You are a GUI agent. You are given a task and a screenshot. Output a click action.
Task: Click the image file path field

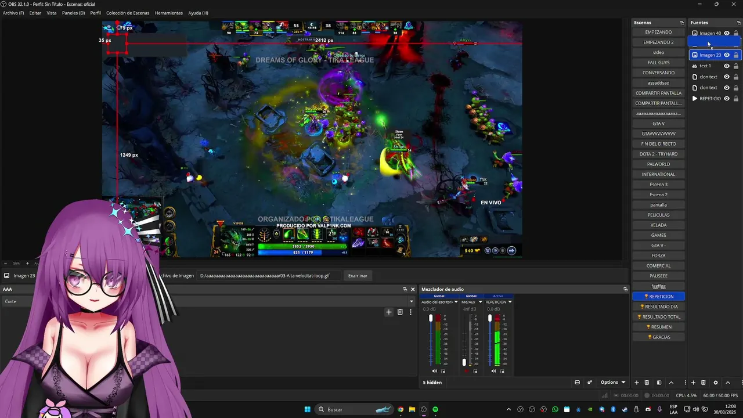pyautogui.click(x=268, y=276)
